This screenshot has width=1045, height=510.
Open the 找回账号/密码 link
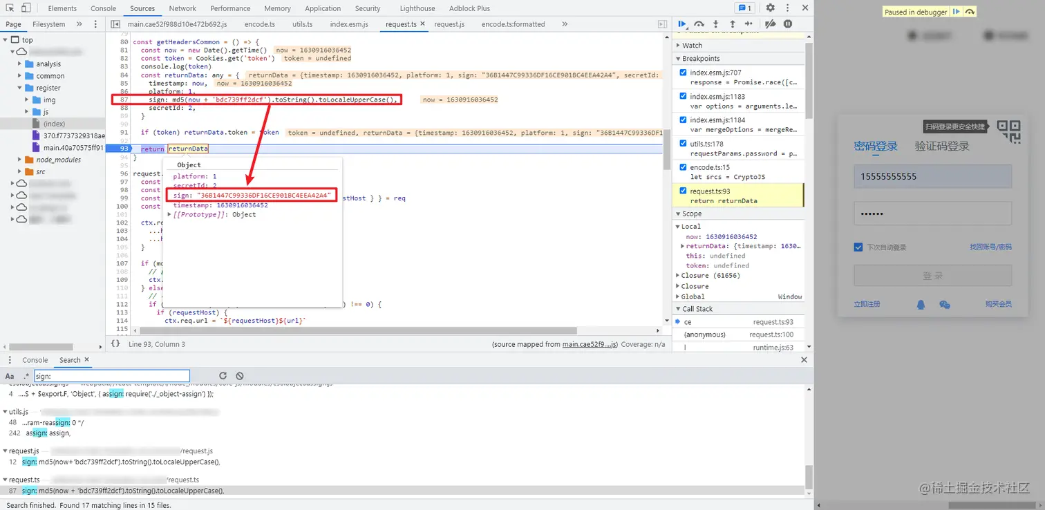pos(990,247)
